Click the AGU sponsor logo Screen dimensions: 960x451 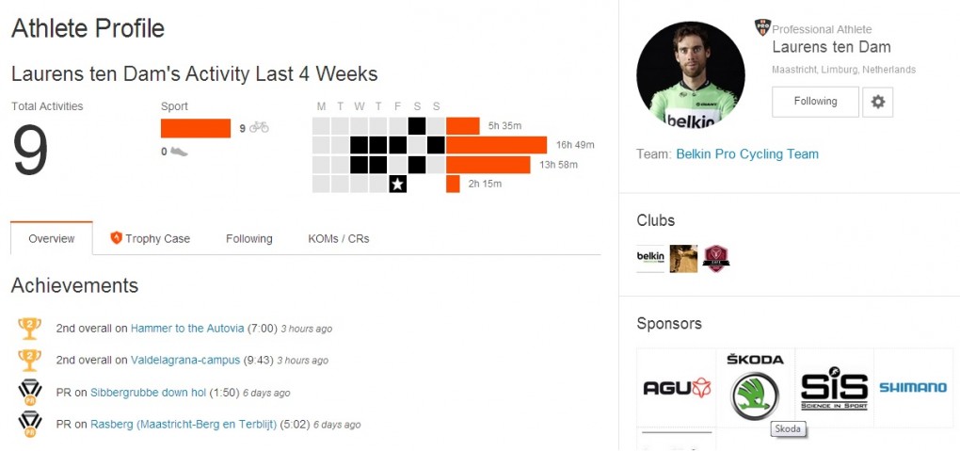(x=676, y=388)
